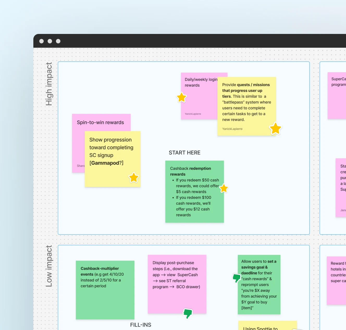Click the middle traffic light dot on the title bar

click(50, 41)
